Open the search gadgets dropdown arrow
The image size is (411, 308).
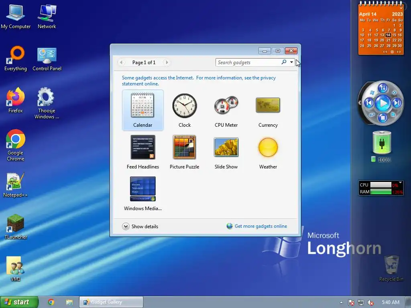(291, 62)
